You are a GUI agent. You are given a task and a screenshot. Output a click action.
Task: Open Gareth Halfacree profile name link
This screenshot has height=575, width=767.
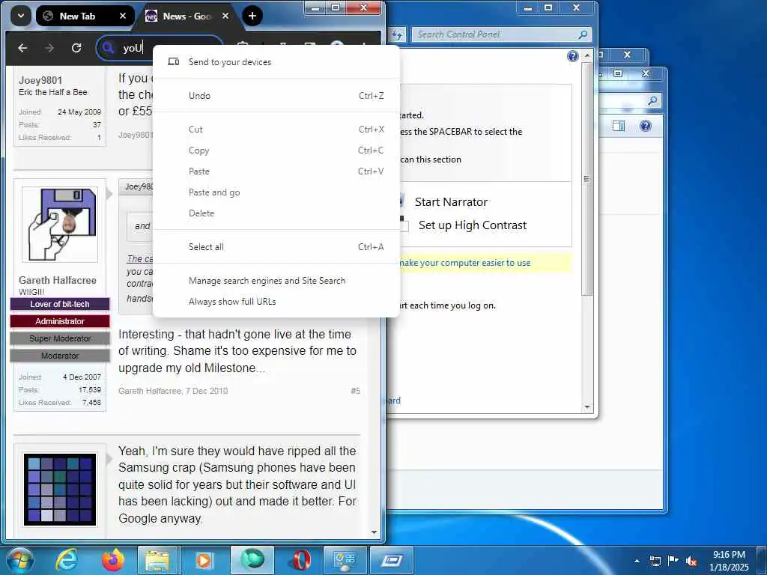57,280
